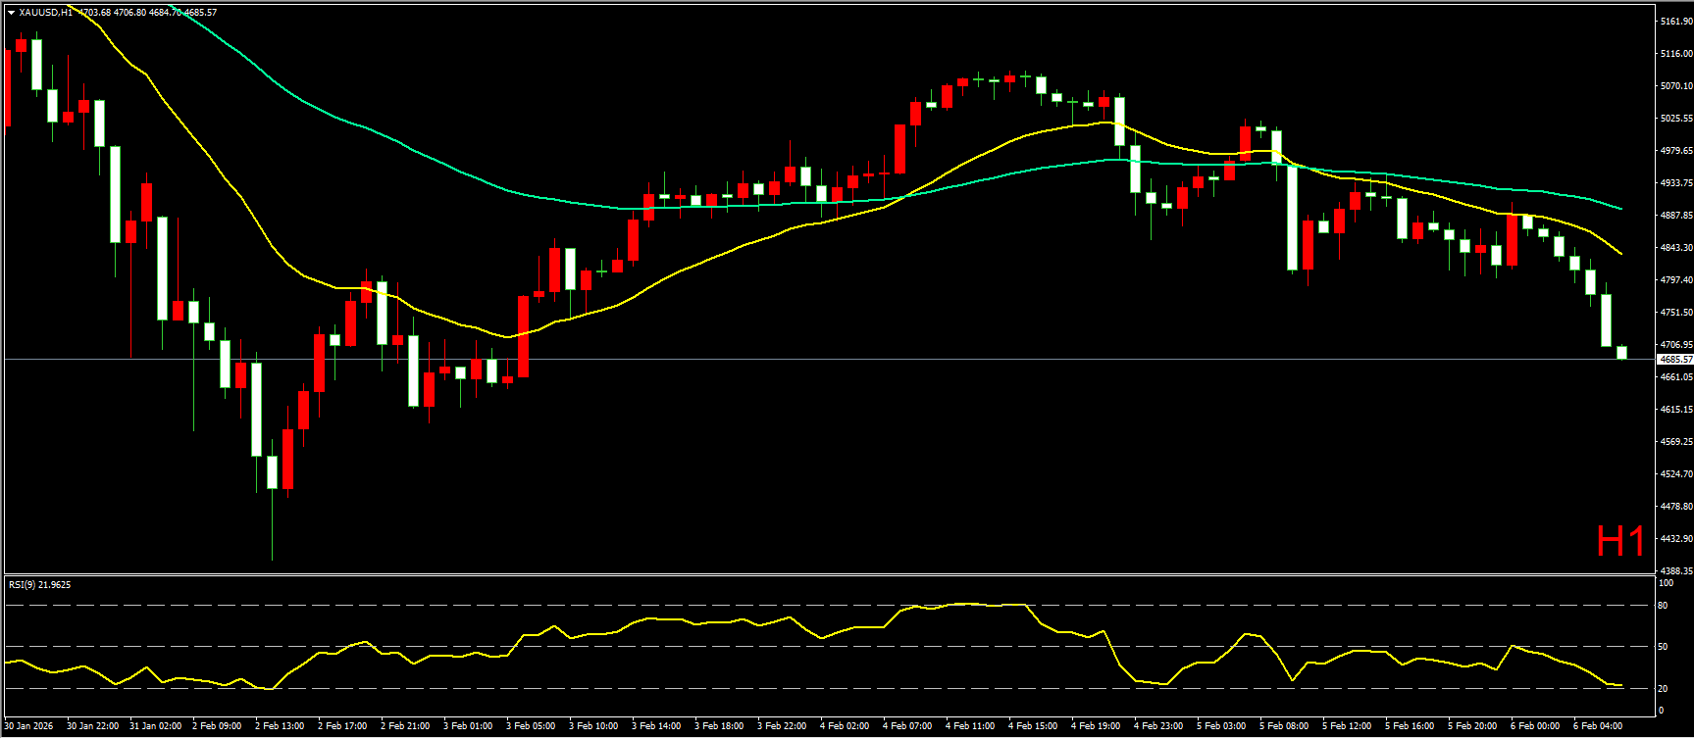This screenshot has width=1694, height=739.
Task: Click the RSI(9) 21.9625 indicator label
Action: click(x=39, y=585)
